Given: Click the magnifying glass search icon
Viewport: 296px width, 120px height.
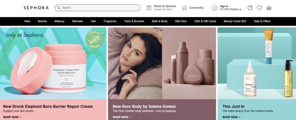Looking at the screenshot, I should click(59, 8).
